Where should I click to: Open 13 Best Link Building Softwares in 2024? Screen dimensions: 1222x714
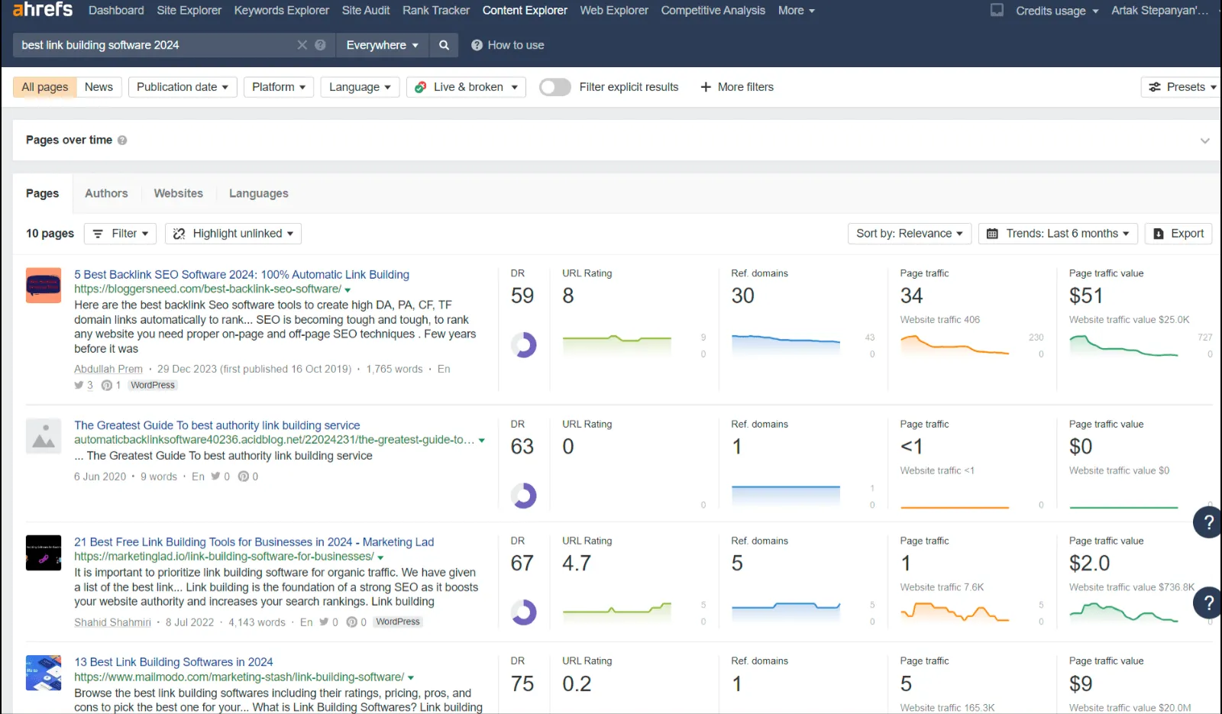coord(173,662)
